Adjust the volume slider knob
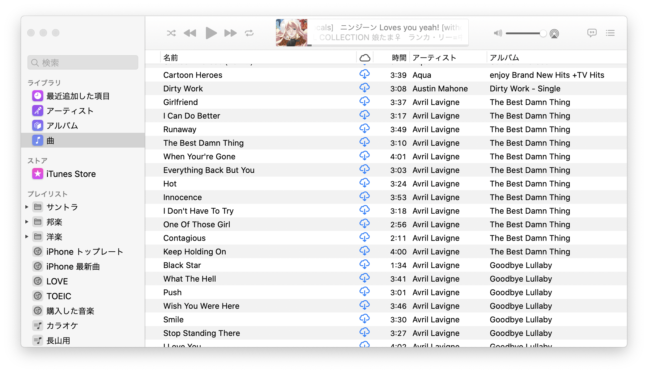 click(x=543, y=33)
